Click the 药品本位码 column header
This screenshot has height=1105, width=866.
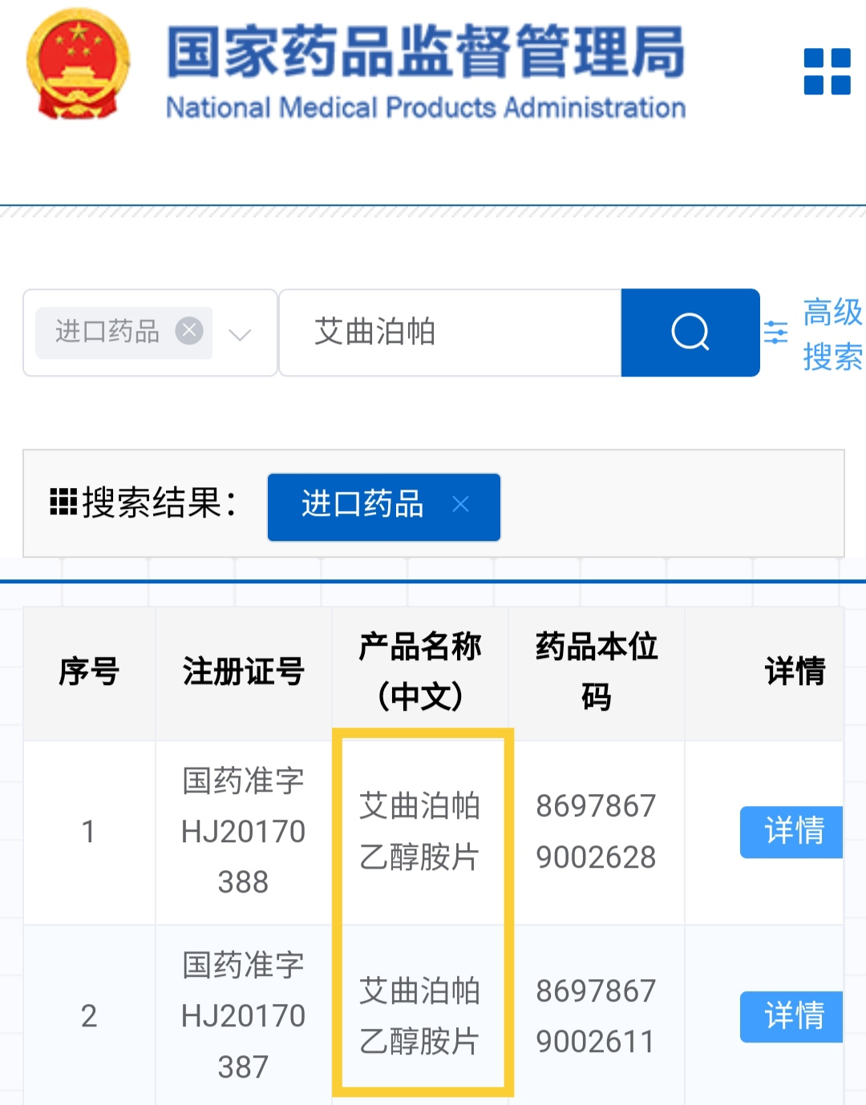596,671
